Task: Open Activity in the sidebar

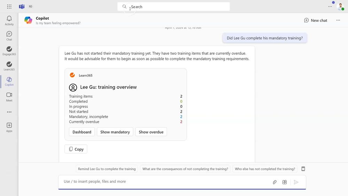Action: (9, 21)
